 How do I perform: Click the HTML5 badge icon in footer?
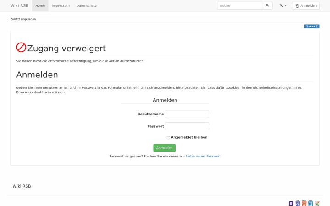304,203
